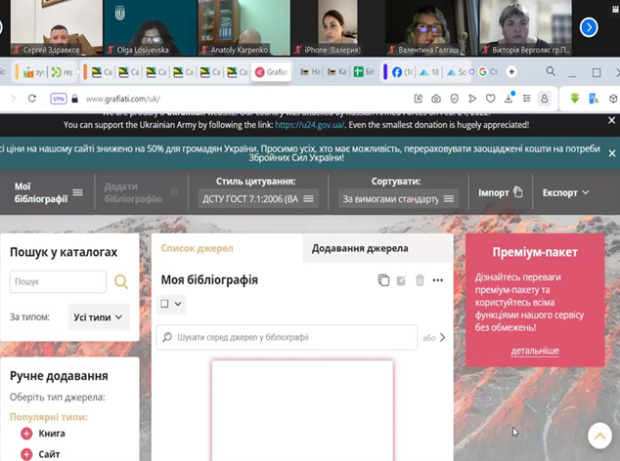Click the search within bibliography sources field

click(x=293, y=338)
